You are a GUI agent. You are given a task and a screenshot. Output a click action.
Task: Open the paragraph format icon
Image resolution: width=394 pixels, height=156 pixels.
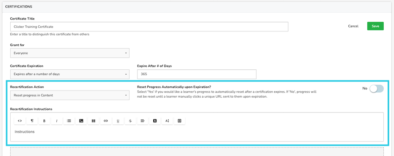point(32,121)
